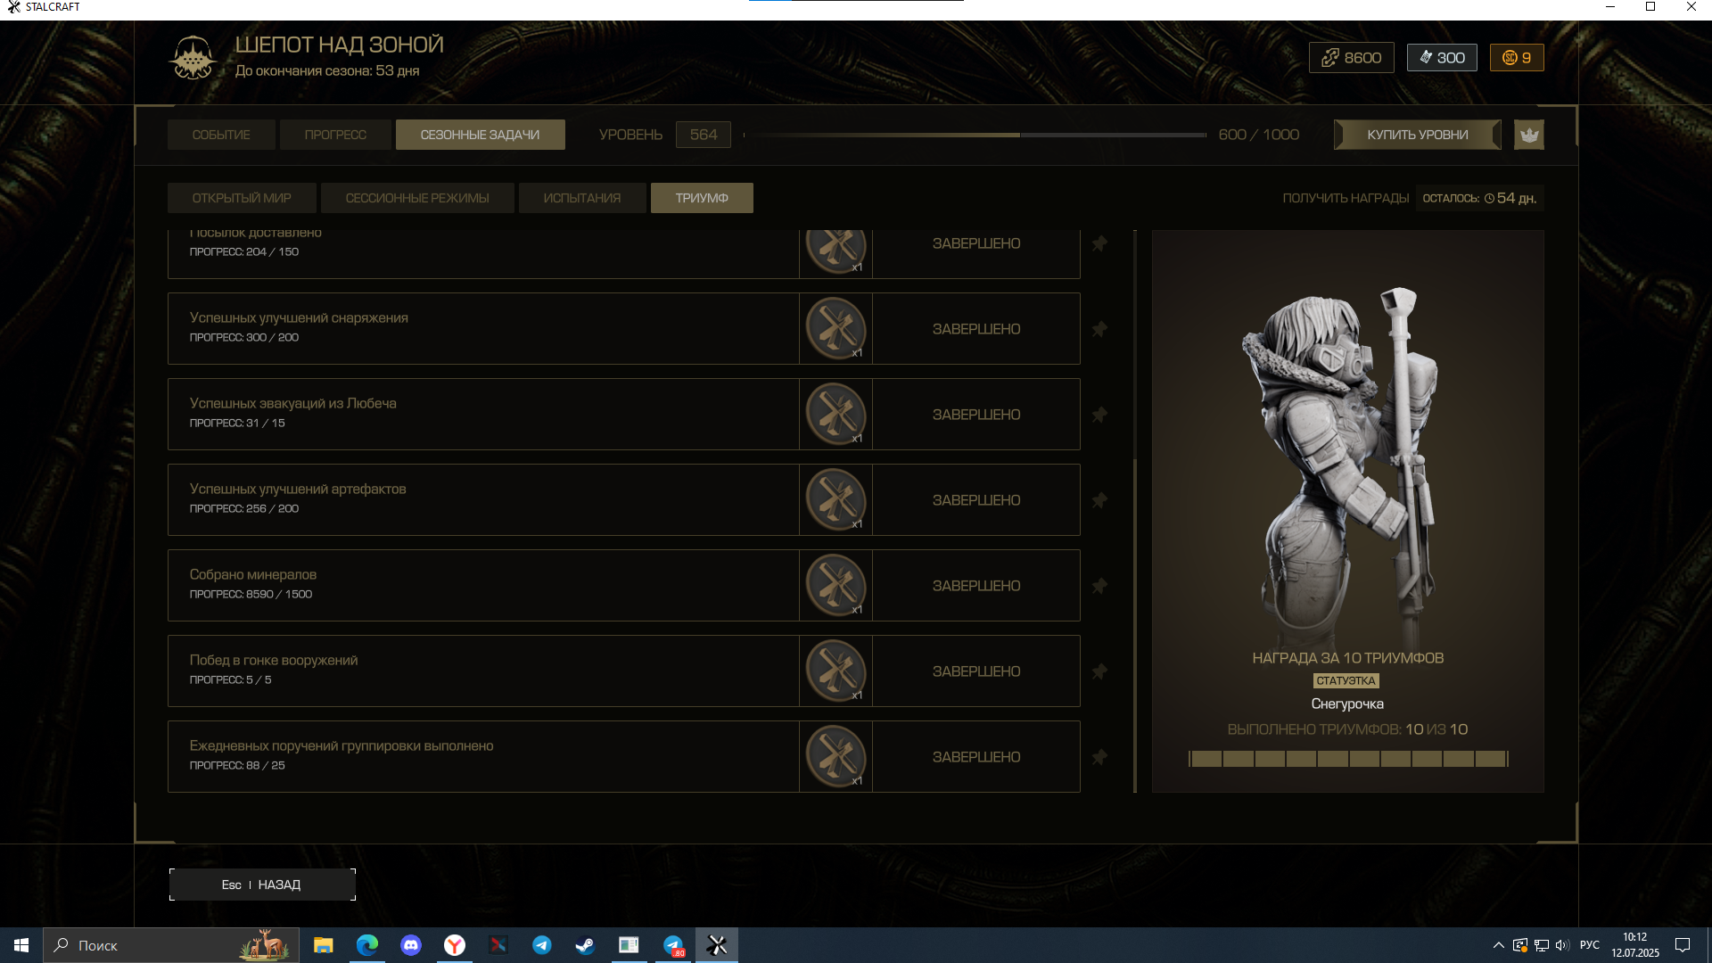The width and height of the screenshot is (1712, 963).
Task: Click the level progress bar
Action: (x=975, y=135)
